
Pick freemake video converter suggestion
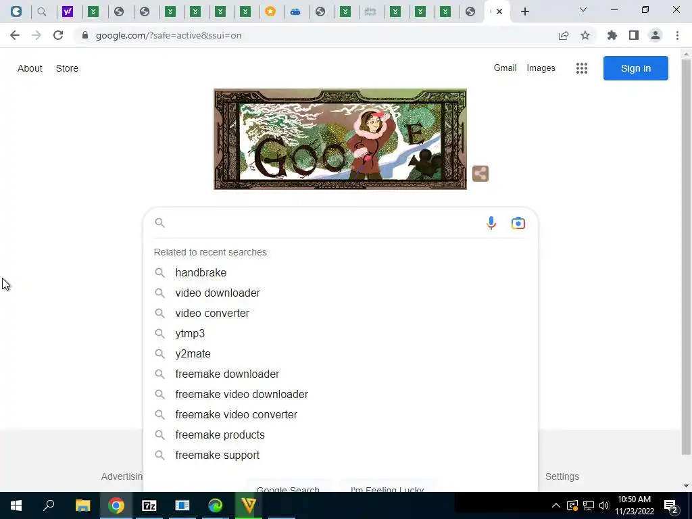point(340,415)
